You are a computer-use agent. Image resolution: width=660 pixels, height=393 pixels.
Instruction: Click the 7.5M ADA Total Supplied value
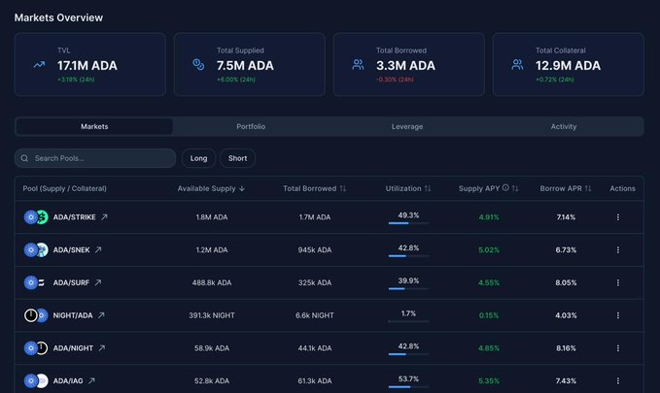click(x=245, y=66)
